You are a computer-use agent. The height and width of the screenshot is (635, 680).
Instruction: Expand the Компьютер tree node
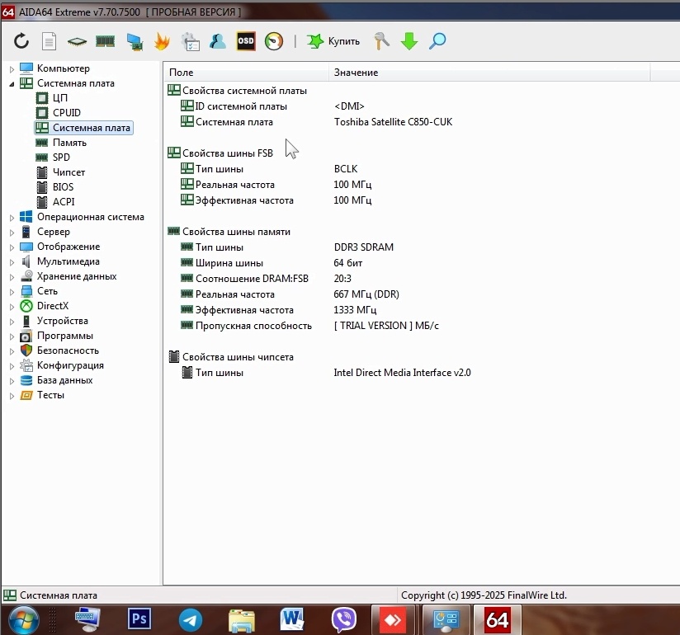12,69
